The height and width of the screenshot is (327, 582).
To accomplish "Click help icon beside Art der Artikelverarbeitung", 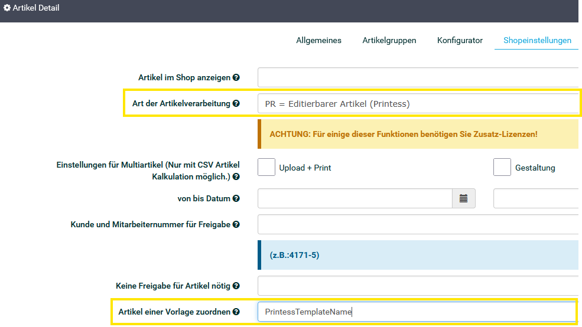I will click(236, 103).
